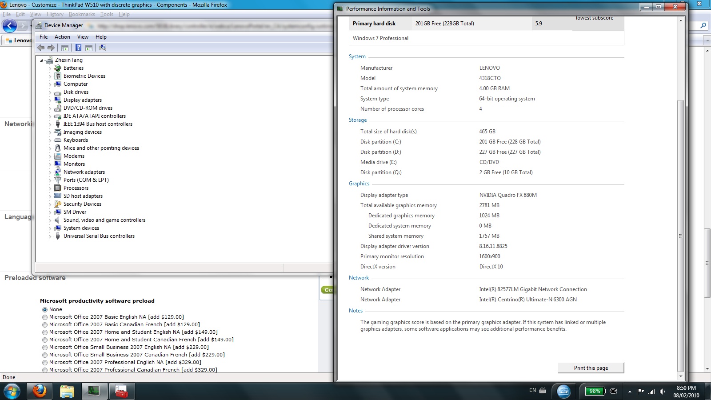
Task: Select None for Microsoft productivity software
Action: point(45,309)
